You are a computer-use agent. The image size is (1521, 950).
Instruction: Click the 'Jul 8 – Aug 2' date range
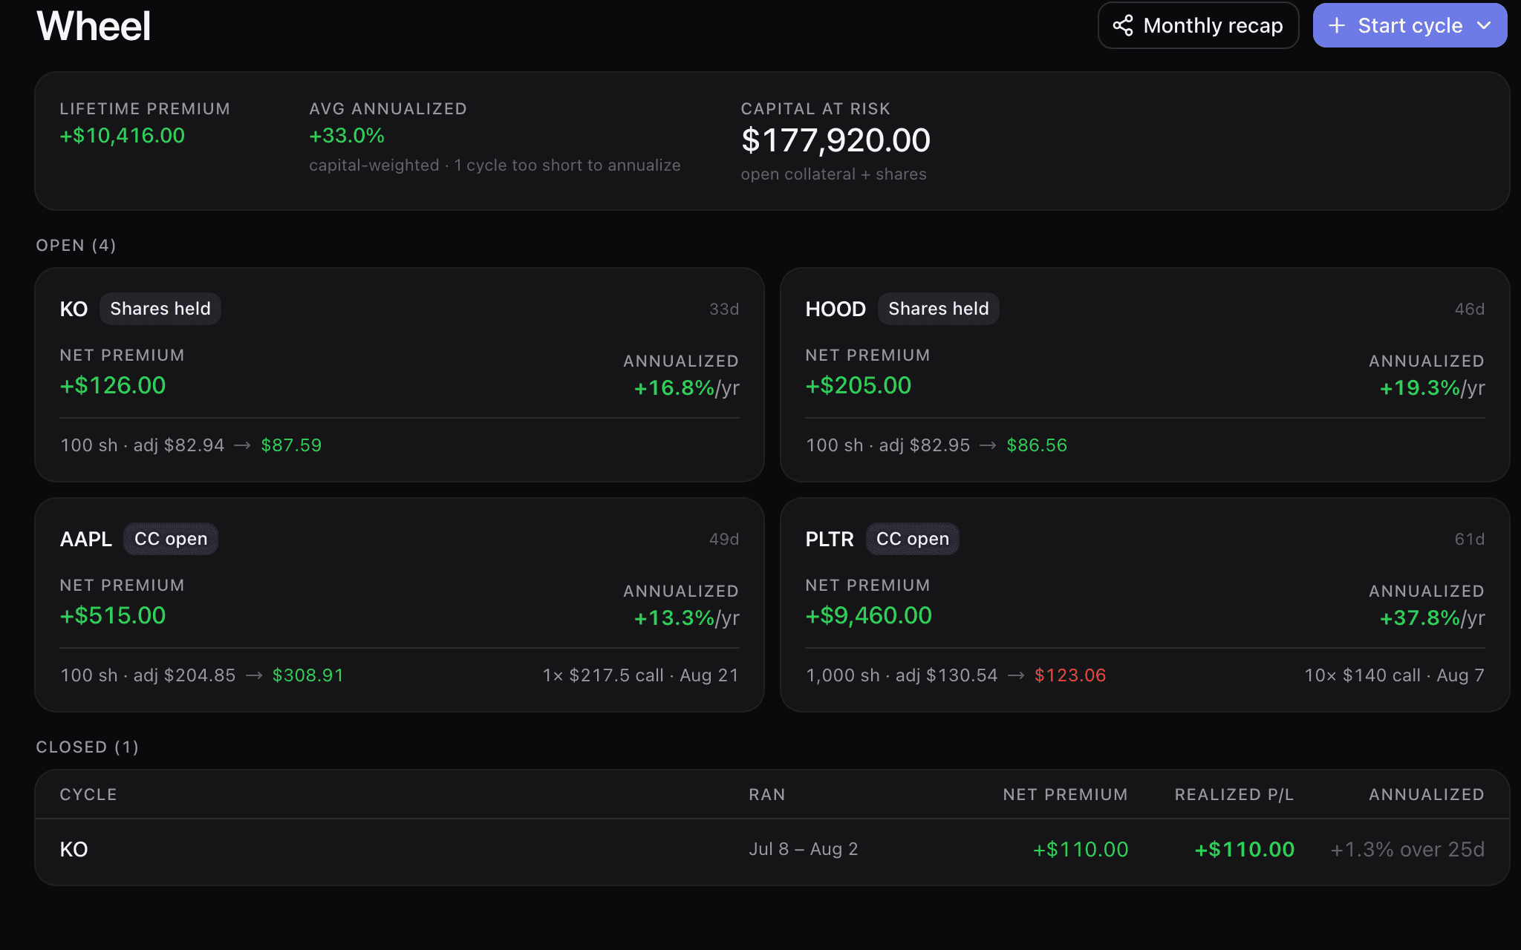coord(804,849)
